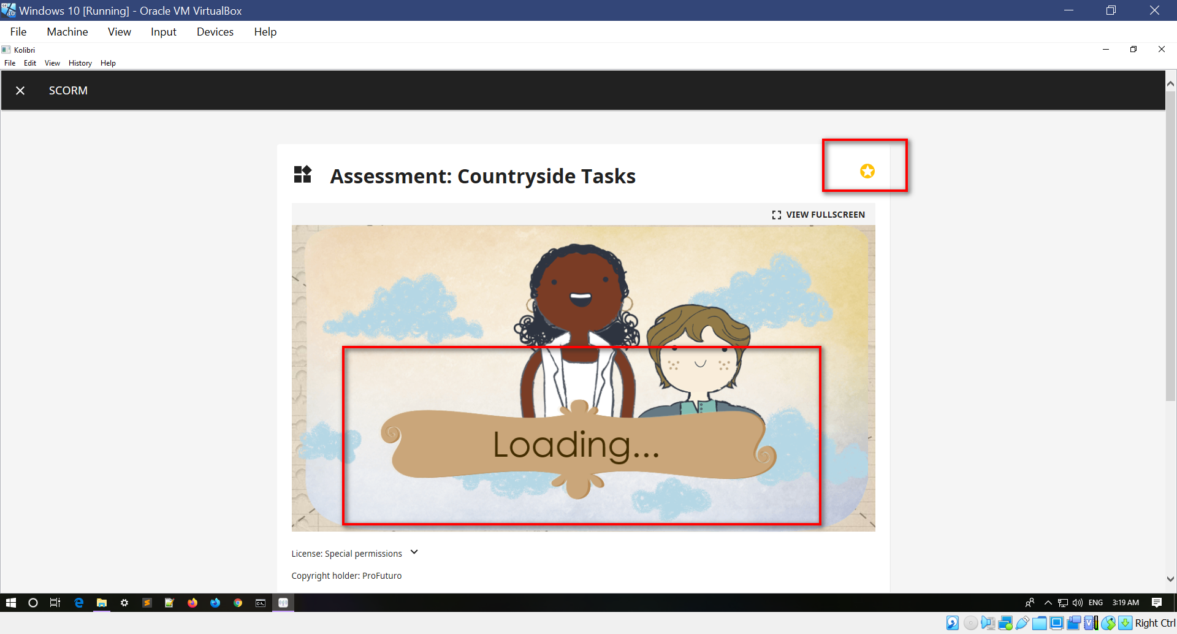The height and width of the screenshot is (634, 1177).
Task: Click the Cortana search circle icon
Action: coord(33,603)
